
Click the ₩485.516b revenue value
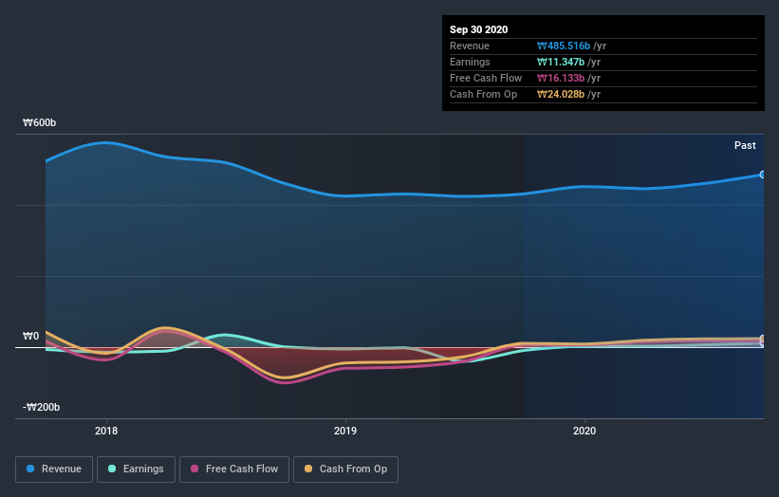point(564,46)
